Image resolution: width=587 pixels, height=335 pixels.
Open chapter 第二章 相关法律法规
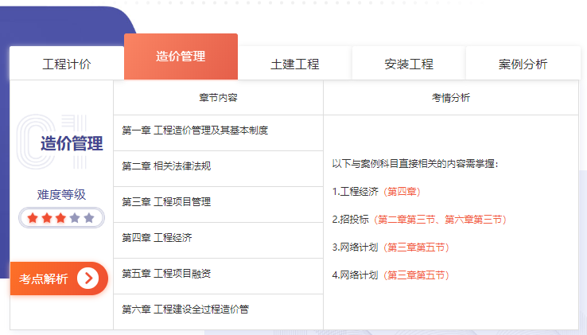pyautogui.click(x=166, y=166)
